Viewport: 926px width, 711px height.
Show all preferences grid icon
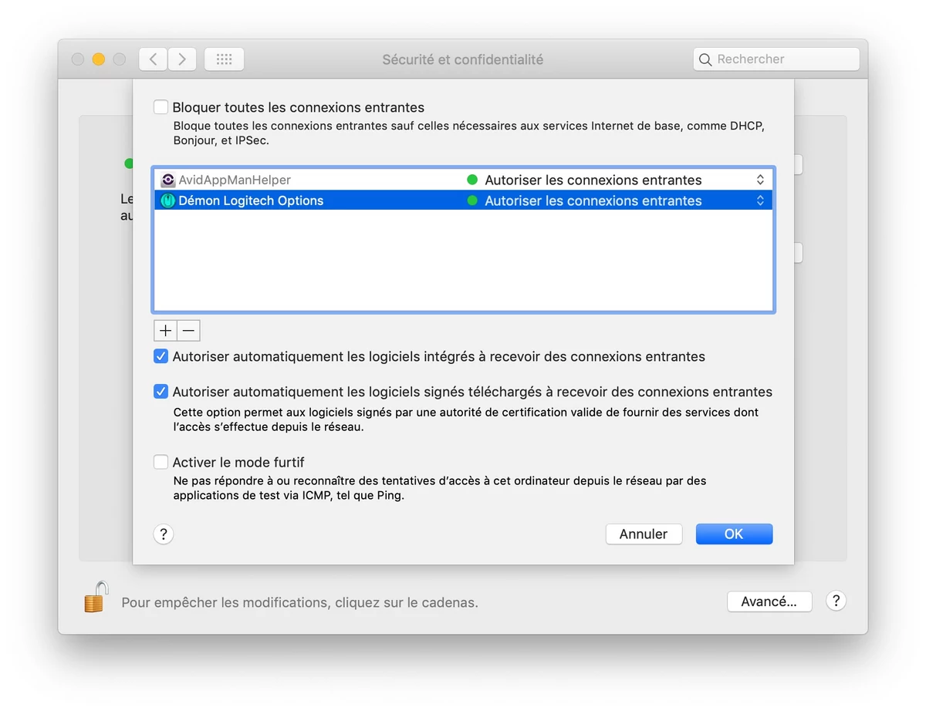point(224,59)
